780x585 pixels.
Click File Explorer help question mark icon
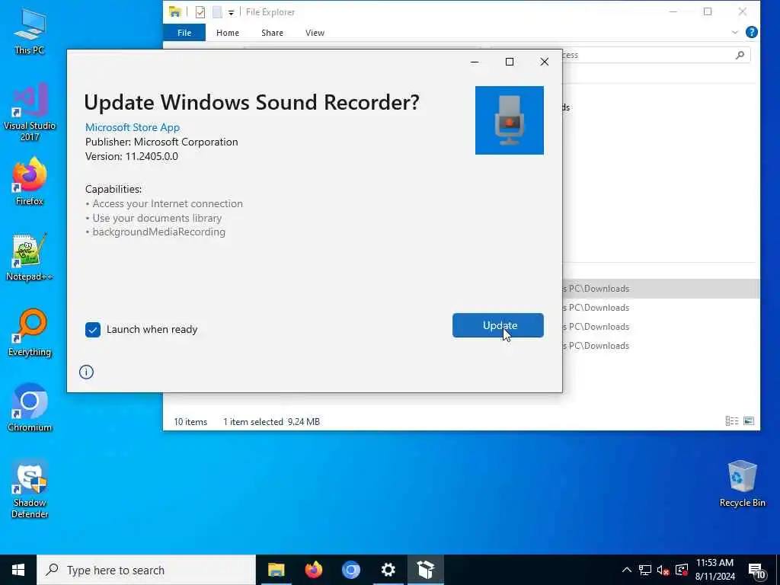[751, 32]
